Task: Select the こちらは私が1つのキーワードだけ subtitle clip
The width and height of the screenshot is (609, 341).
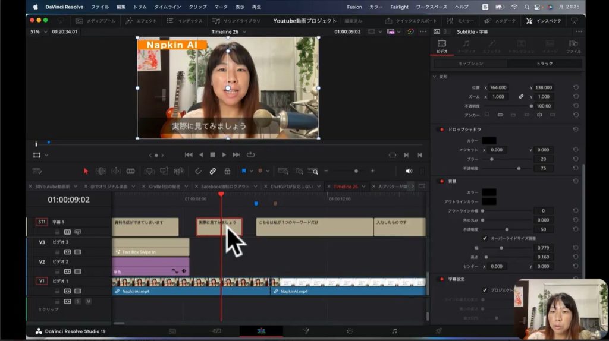Action: [x=313, y=226]
